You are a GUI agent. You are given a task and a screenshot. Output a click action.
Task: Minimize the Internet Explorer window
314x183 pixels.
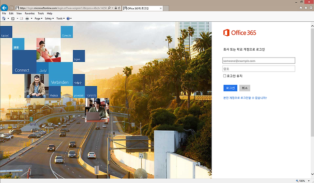[296, 2]
